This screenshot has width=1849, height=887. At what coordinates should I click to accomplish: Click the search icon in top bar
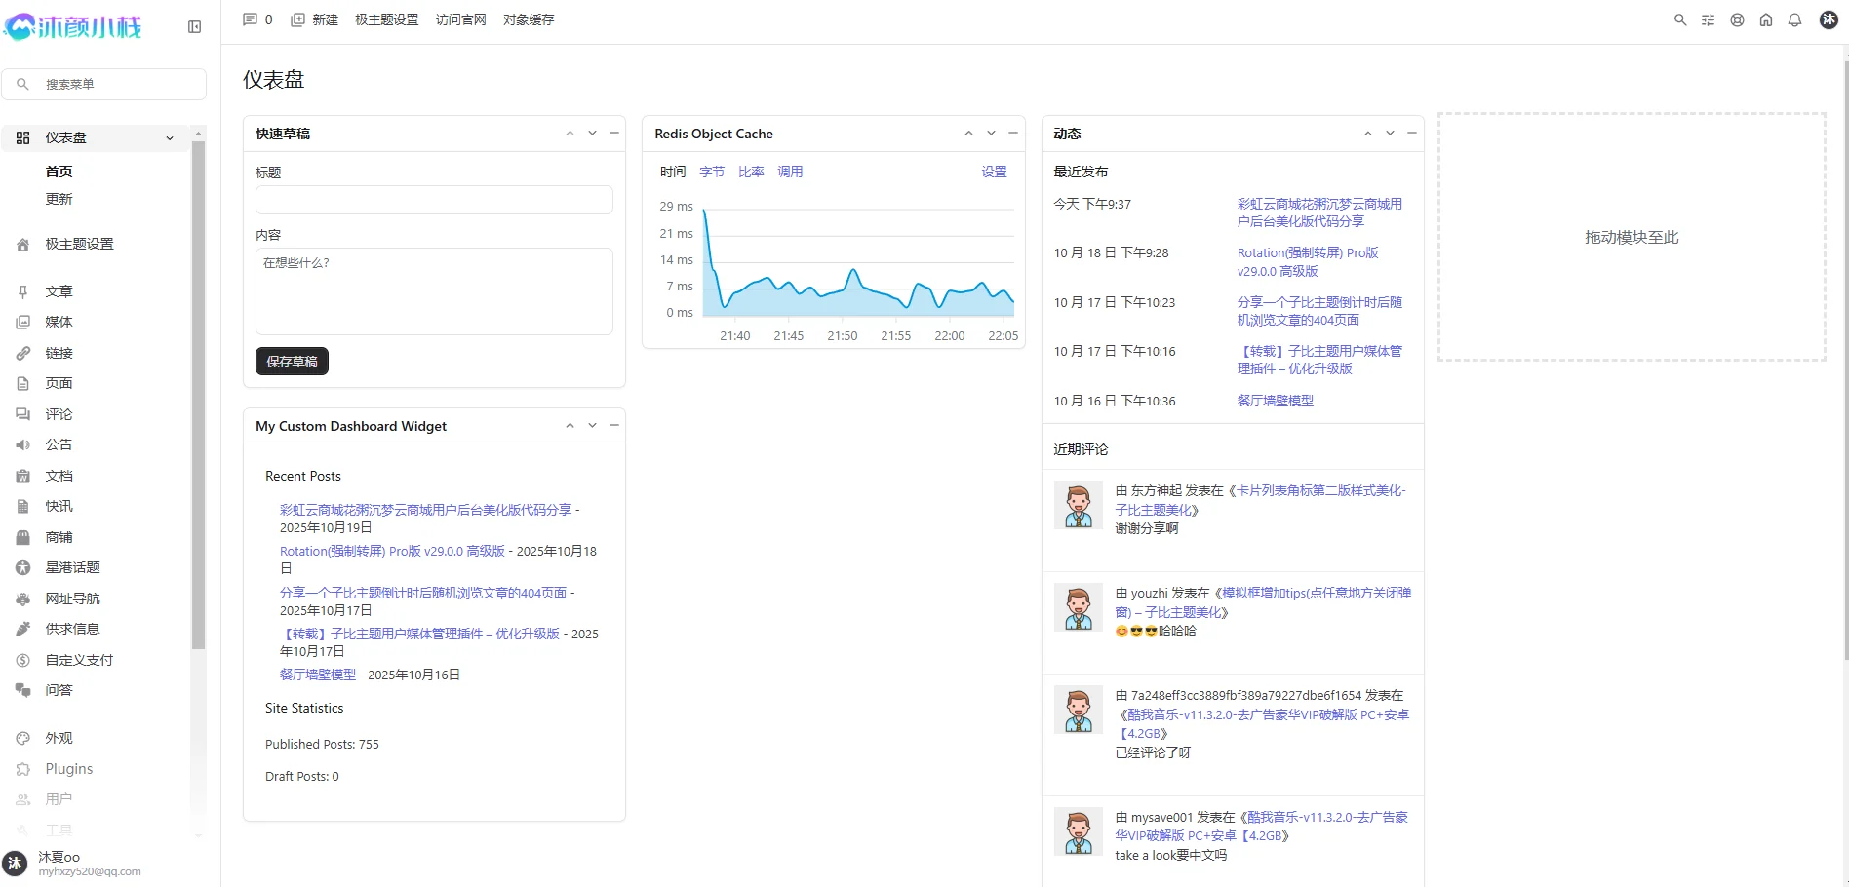1680,20
